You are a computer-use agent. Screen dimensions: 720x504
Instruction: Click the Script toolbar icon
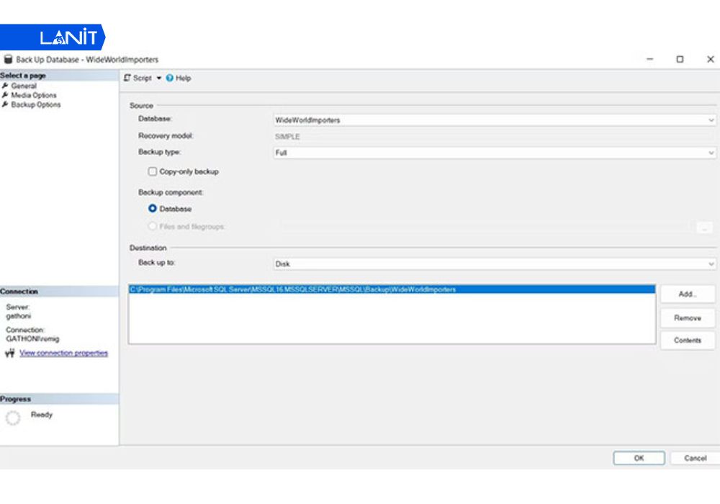(x=127, y=78)
